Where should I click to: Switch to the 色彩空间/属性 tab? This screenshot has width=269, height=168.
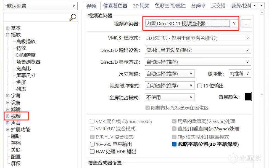point(170,6)
